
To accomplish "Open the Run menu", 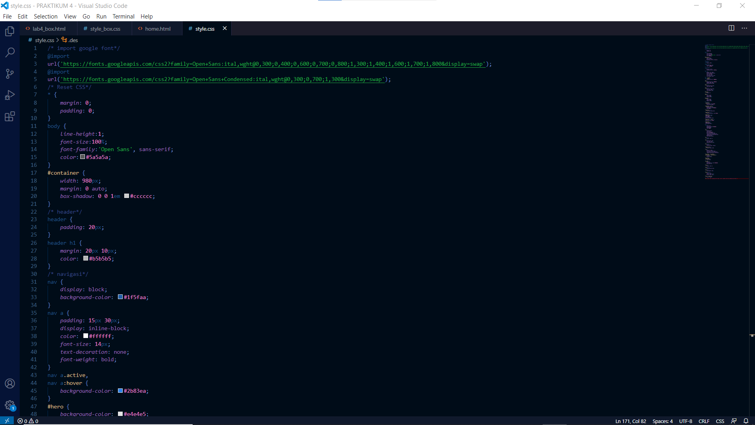I will [101, 17].
